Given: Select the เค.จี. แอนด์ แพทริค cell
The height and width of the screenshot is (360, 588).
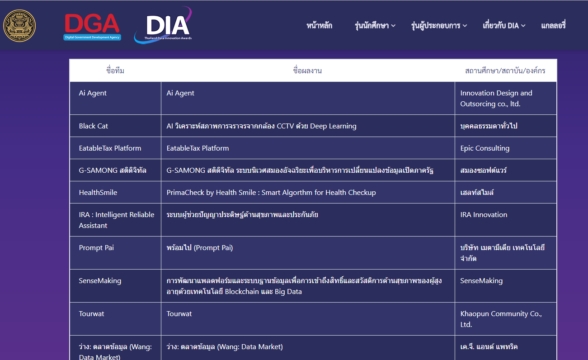Looking at the screenshot, I should tap(505, 348).
